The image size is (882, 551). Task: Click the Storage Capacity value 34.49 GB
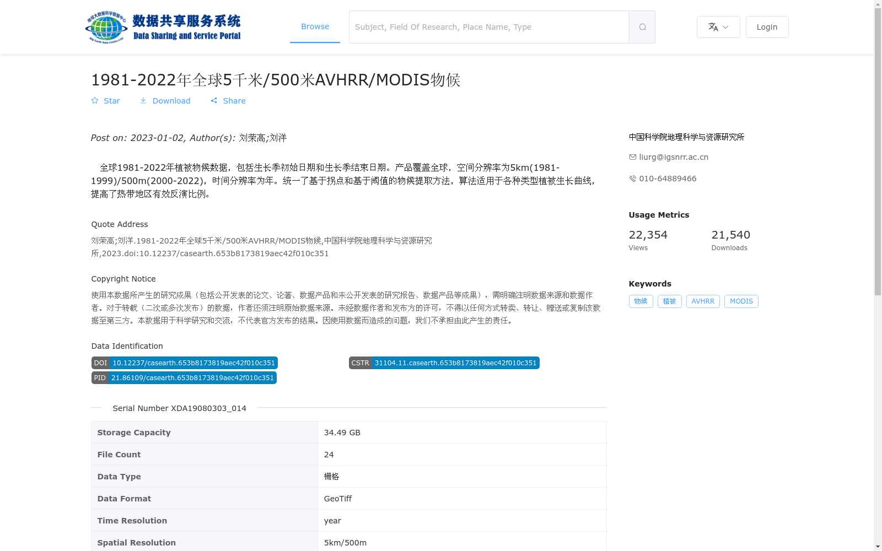[342, 433]
